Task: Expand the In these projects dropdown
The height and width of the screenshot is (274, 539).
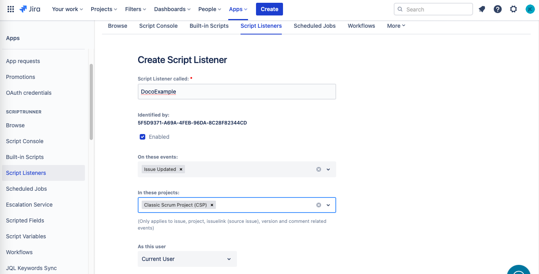Action: pos(328,205)
